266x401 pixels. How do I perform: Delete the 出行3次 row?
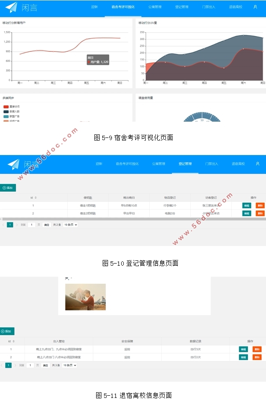tap(257, 349)
